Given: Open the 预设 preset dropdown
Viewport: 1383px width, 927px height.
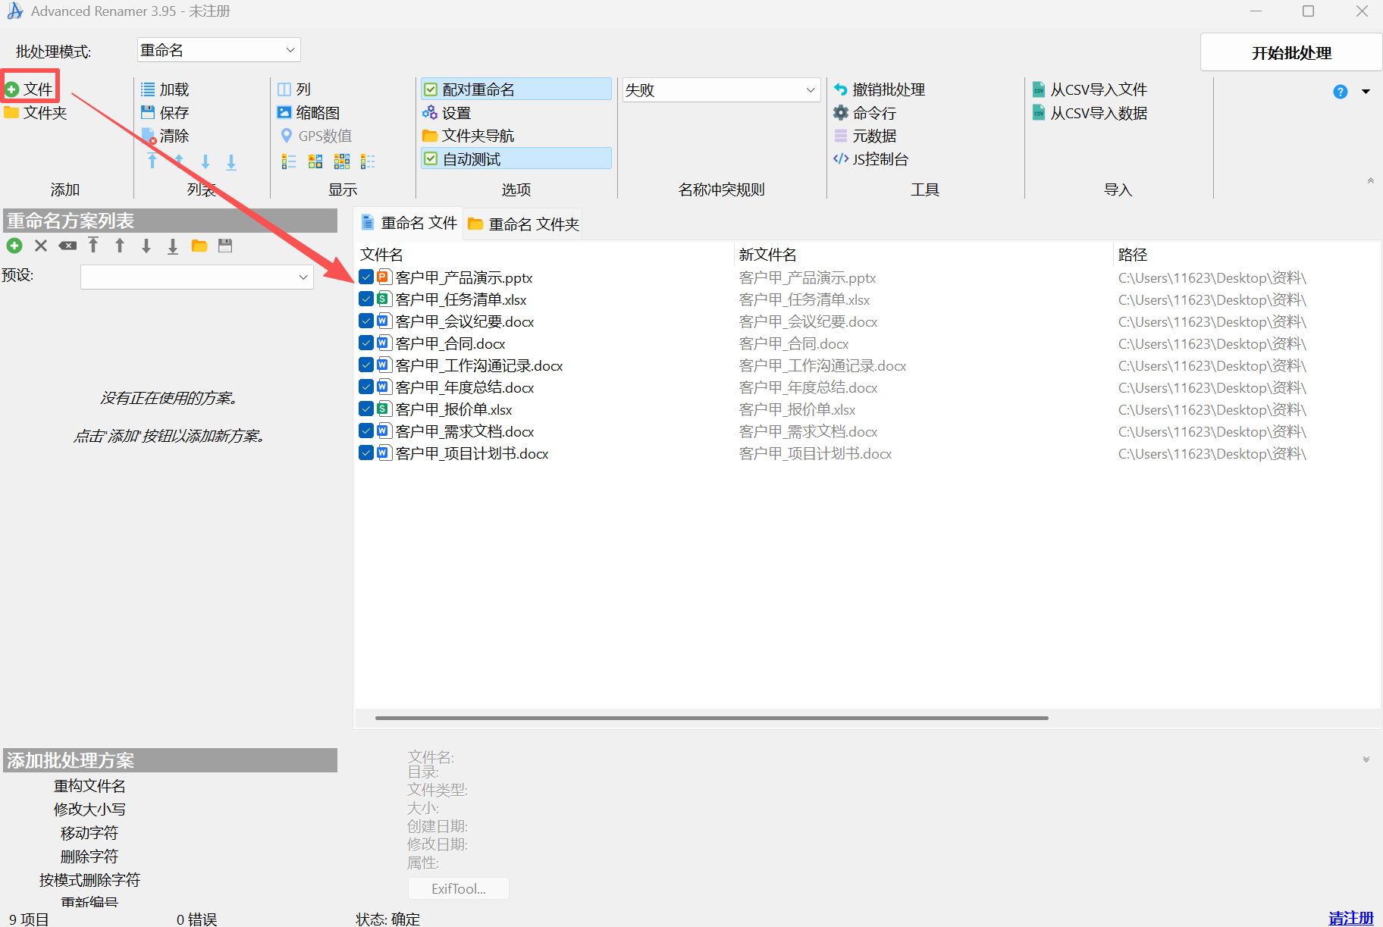Looking at the screenshot, I should pyautogui.click(x=197, y=277).
